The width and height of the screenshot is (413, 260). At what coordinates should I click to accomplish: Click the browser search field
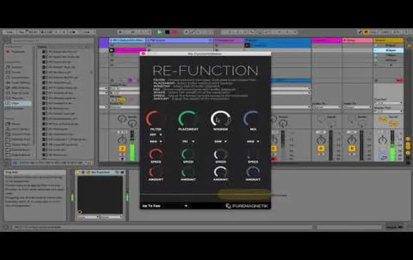coord(52,41)
